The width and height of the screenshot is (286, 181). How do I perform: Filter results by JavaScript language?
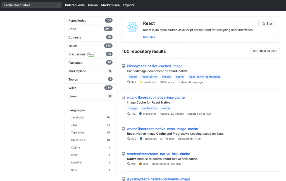click(x=90, y=117)
